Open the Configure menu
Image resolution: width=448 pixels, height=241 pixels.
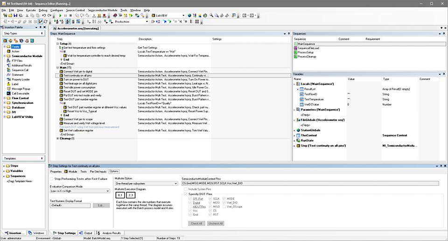56,10
